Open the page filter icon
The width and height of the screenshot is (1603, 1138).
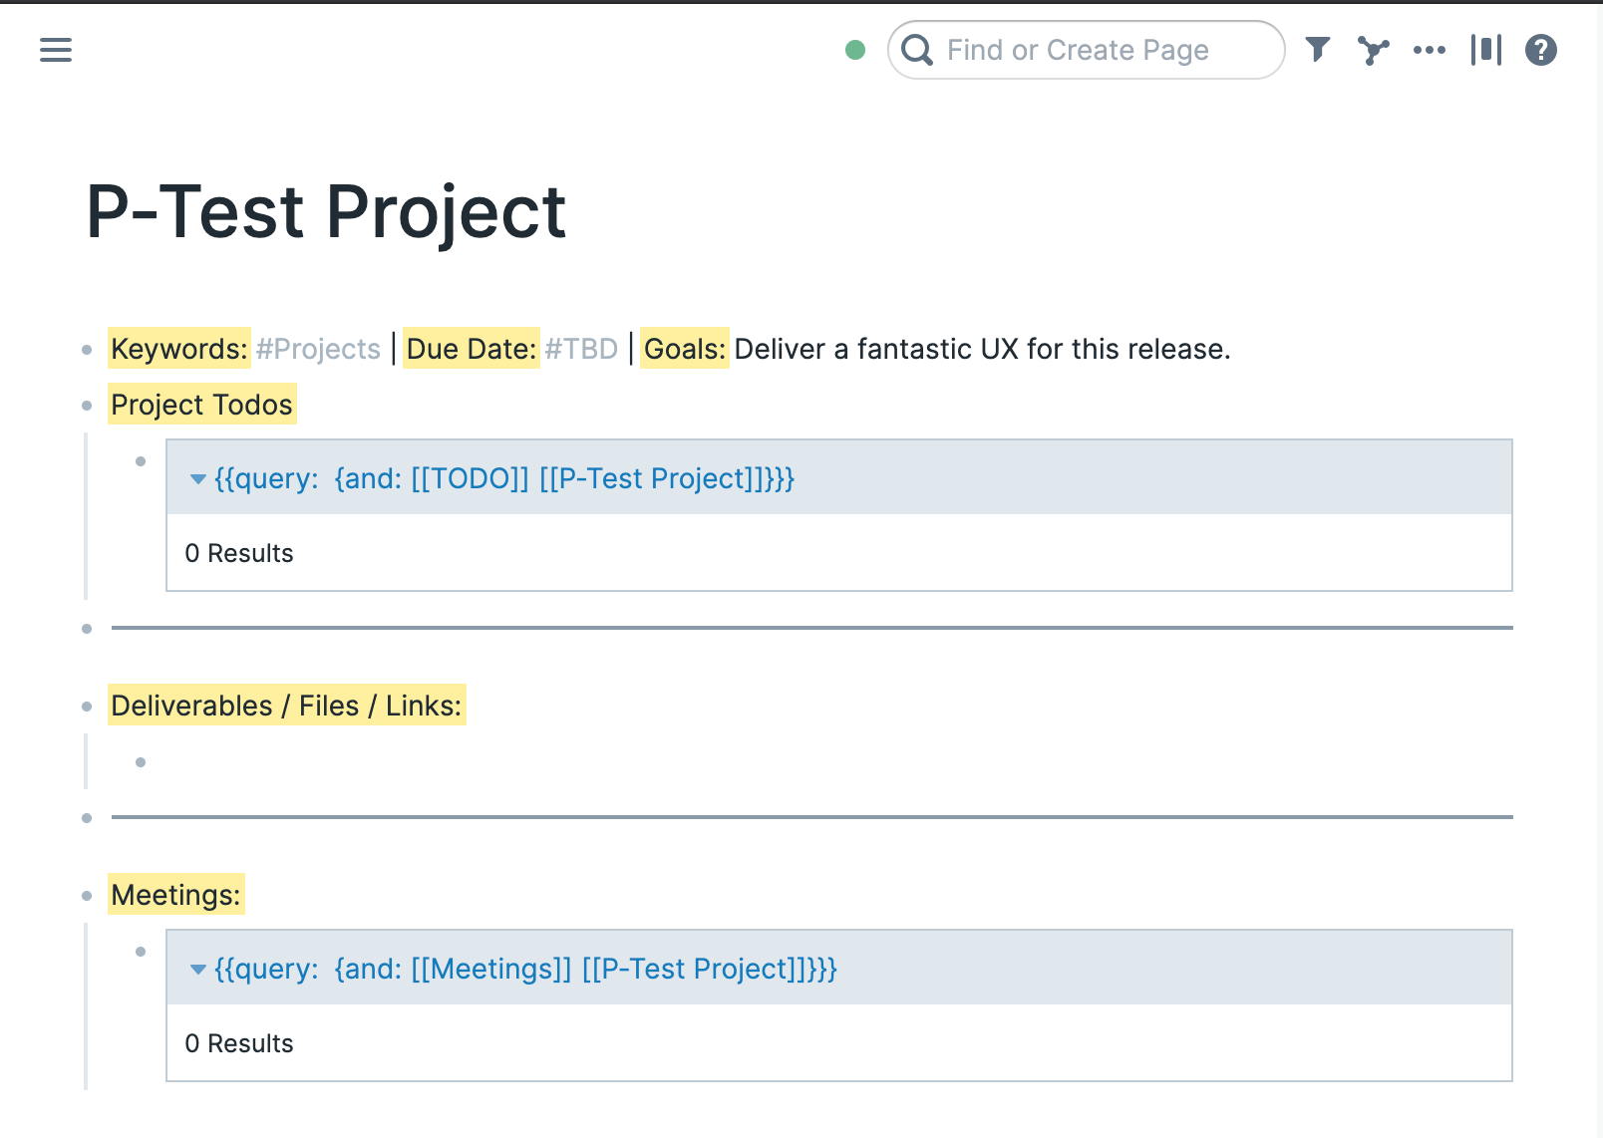[1318, 50]
